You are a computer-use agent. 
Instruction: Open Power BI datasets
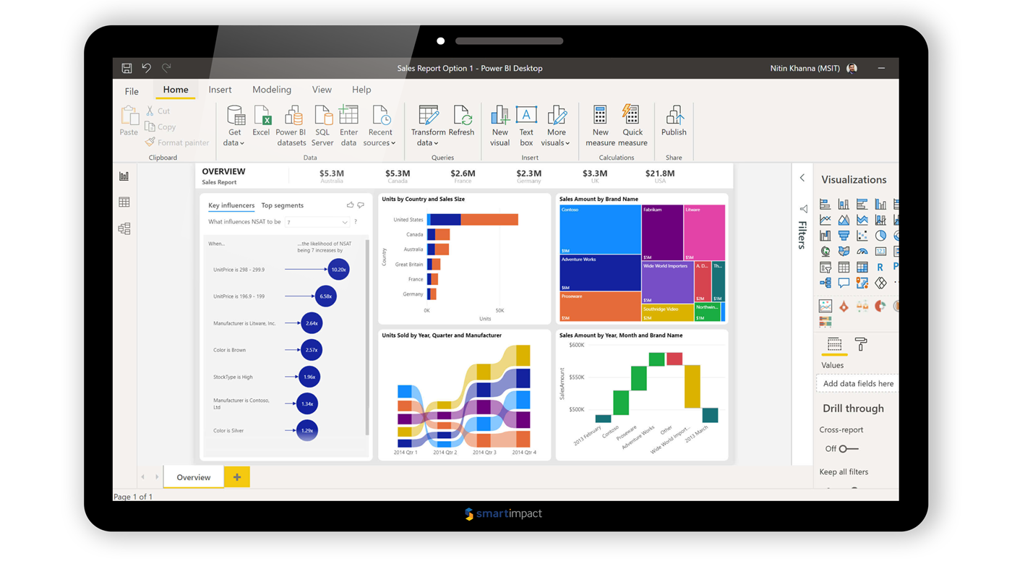click(291, 126)
